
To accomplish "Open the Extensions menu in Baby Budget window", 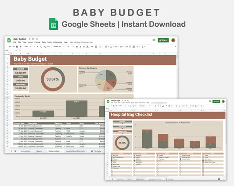I will click(58, 42).
